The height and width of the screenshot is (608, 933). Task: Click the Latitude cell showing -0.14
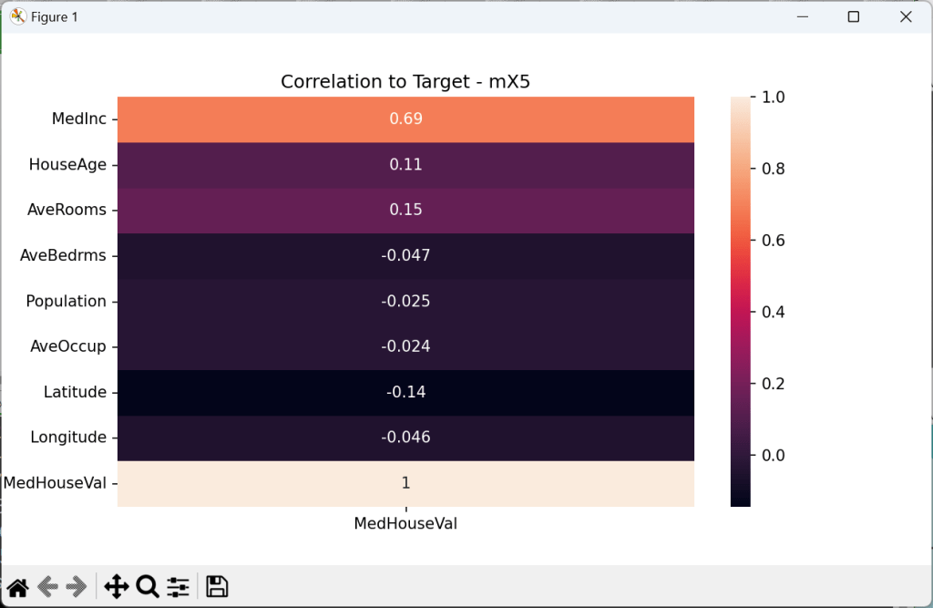[x=405, y=393]
